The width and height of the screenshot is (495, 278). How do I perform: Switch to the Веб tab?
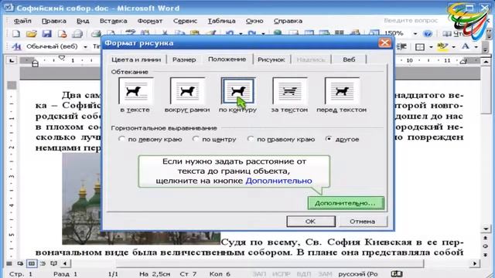coord(349,59)
